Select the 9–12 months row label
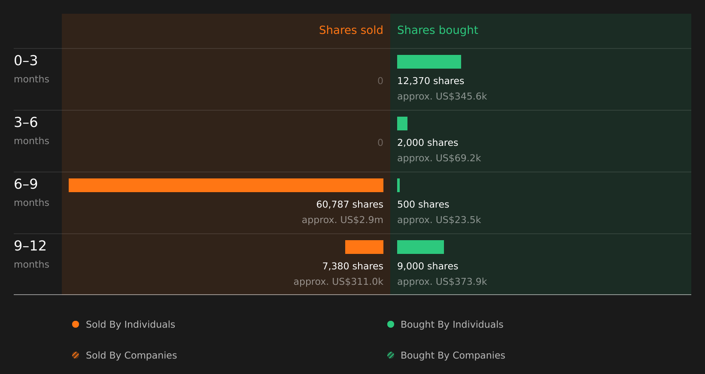The height and width of the screenshot is (374, 705). click(x=31, y=254)
